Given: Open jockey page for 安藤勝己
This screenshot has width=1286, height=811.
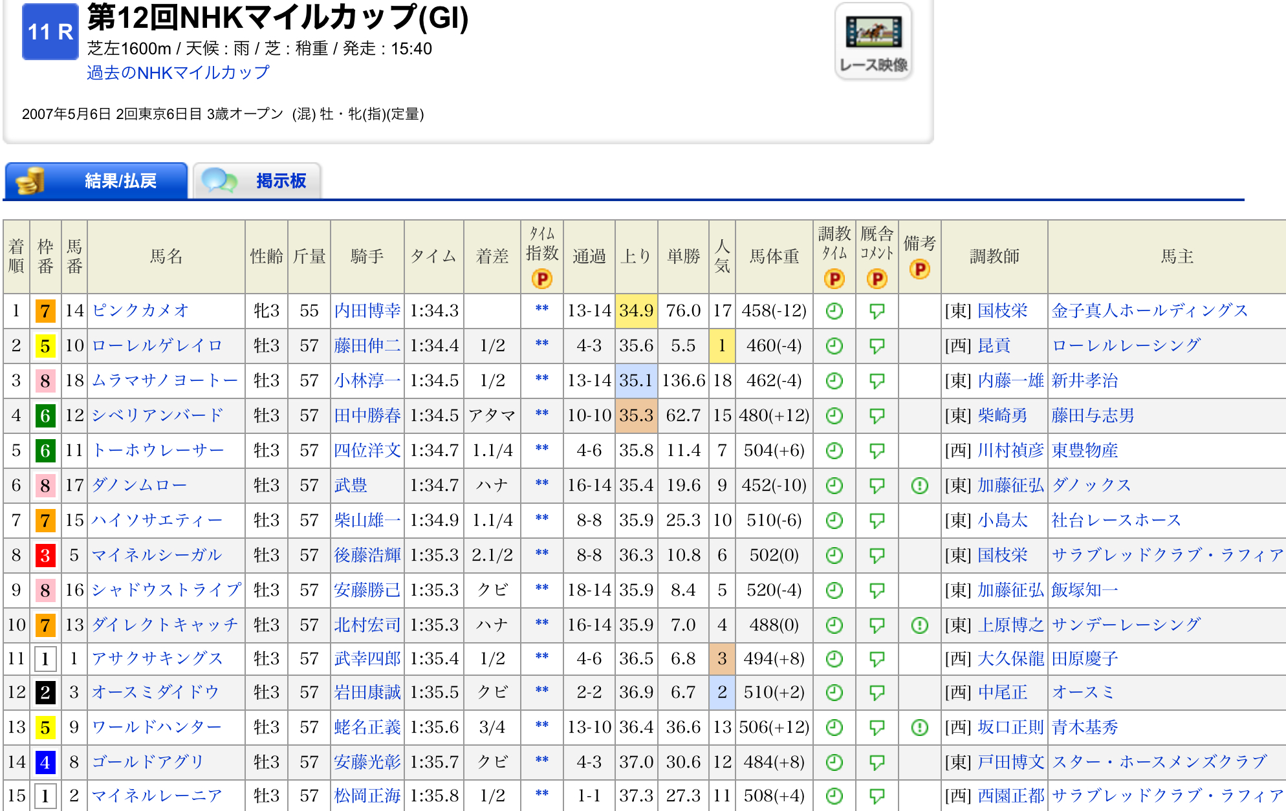Looking at the screenshot, I should point(367,590).
